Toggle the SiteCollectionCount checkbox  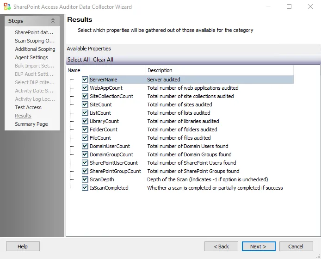(85, 96)
